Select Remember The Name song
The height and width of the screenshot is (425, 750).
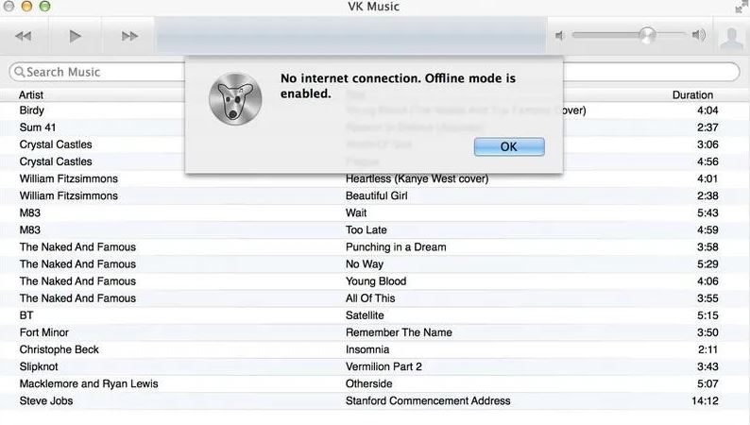tap(375, 332)
